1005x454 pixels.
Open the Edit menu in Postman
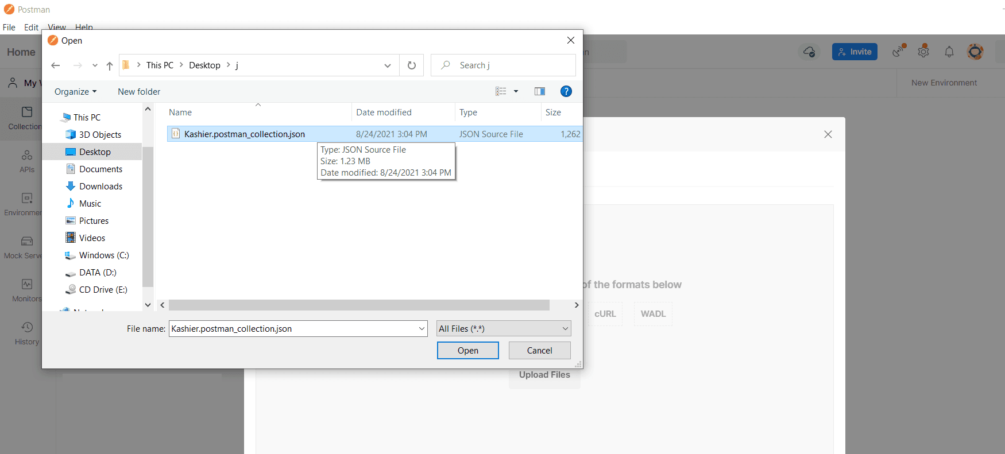point(31,28)
